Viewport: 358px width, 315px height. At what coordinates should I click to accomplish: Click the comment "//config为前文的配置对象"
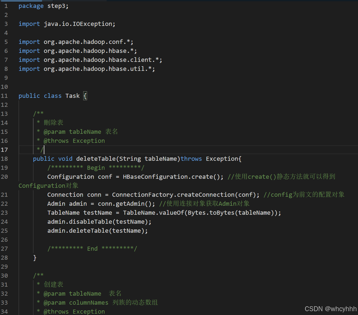(304, 195)
